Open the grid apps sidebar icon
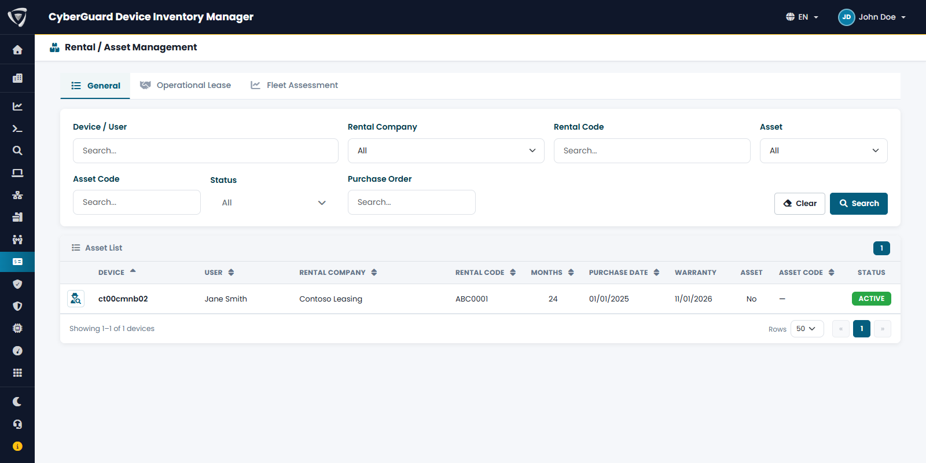This screenshot has width=926, height=463. click(x=17, y=373)
